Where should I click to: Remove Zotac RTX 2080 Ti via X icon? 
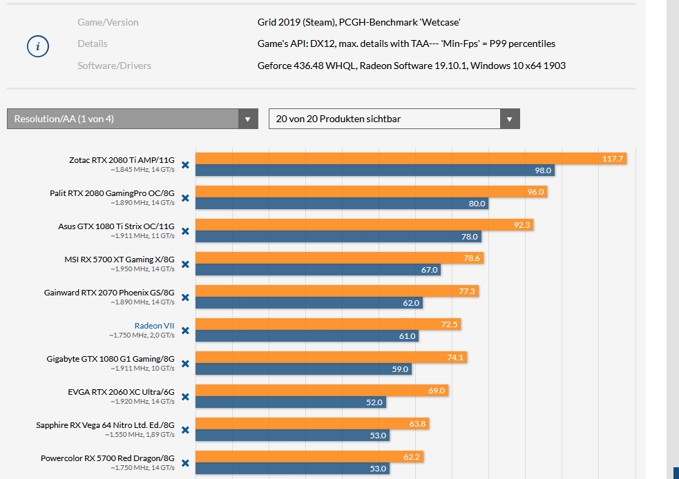(185, 165)
